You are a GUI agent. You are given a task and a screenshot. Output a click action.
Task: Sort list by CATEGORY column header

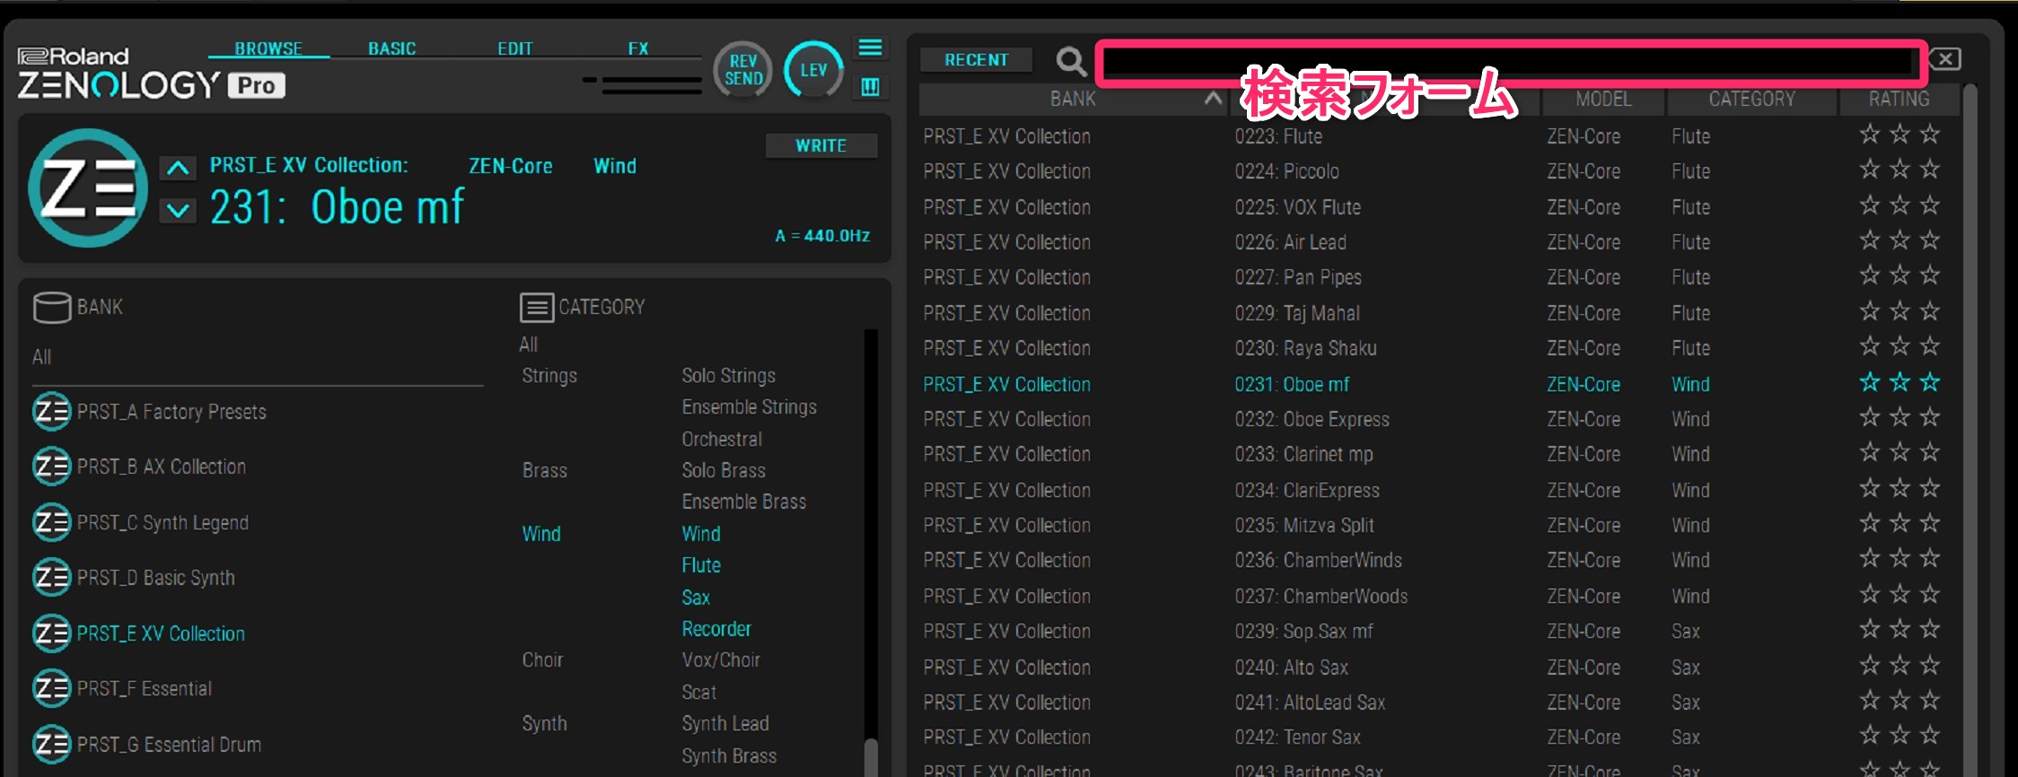tap(1751, 99)
